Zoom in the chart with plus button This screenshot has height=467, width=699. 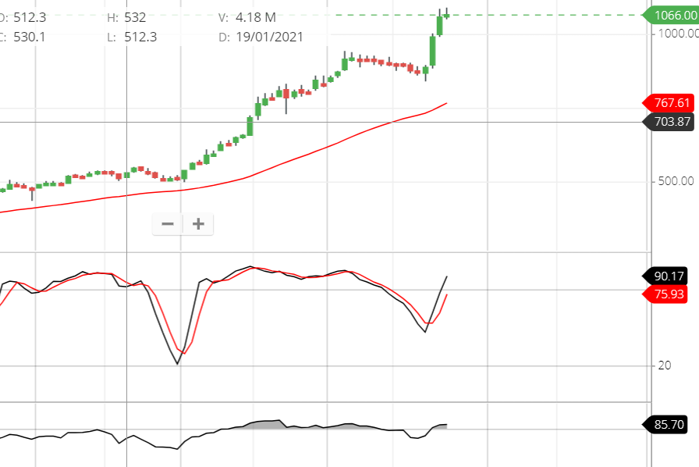point(198,223)
